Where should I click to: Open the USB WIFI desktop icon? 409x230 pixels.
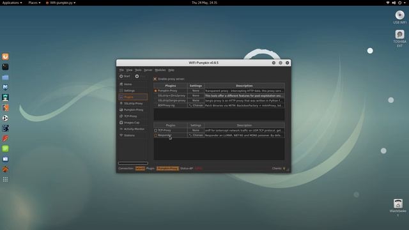tap(399, 15)
